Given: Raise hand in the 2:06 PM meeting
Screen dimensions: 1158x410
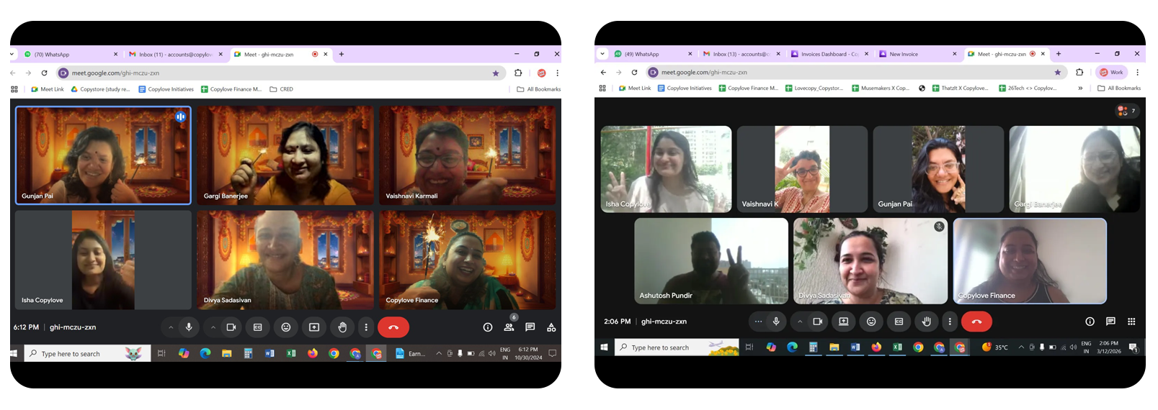Looking at the screenshot, I should (927, 322).
